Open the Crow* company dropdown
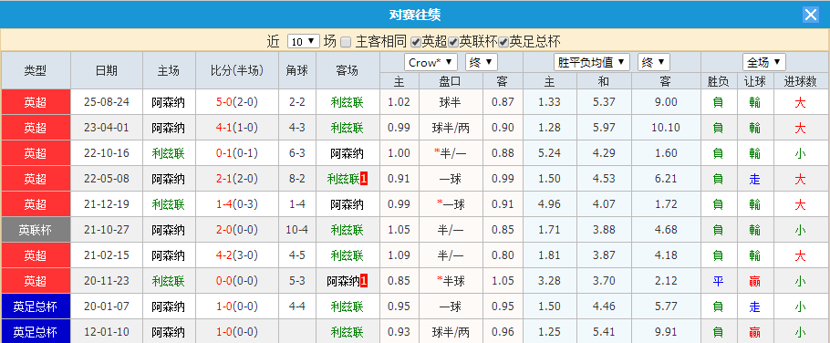 pyautogui.click(x=431, y=62)
